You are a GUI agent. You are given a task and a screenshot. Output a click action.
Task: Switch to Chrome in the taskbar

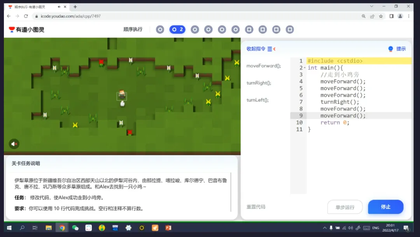(62, 228)
